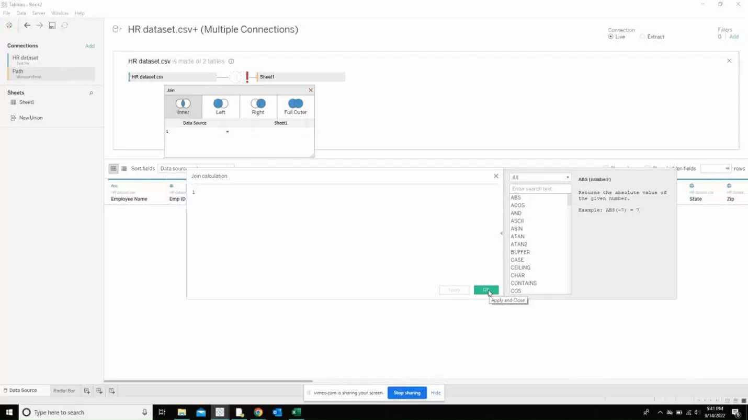Click the globe icon above Zip column

click(729, 186)
